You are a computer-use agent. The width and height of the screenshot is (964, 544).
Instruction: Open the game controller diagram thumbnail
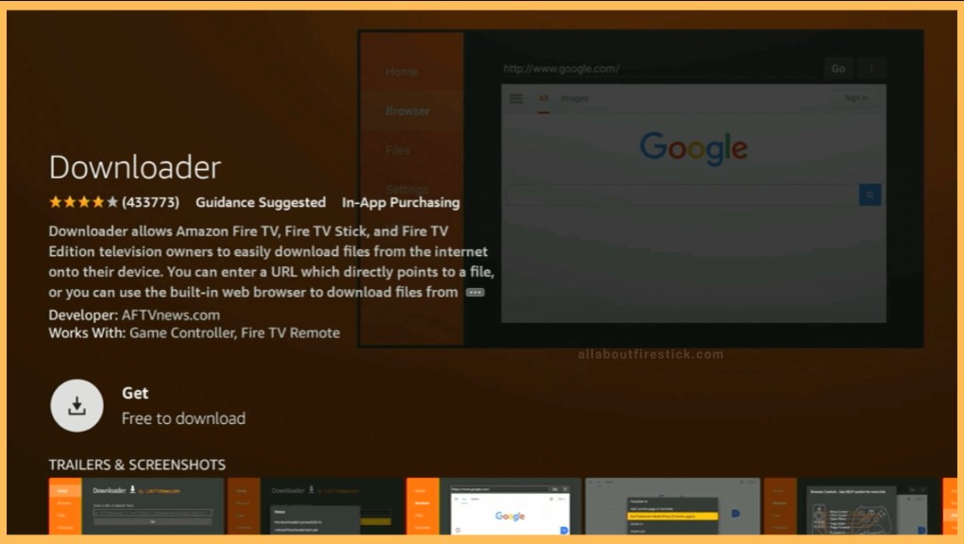point(852,506)
